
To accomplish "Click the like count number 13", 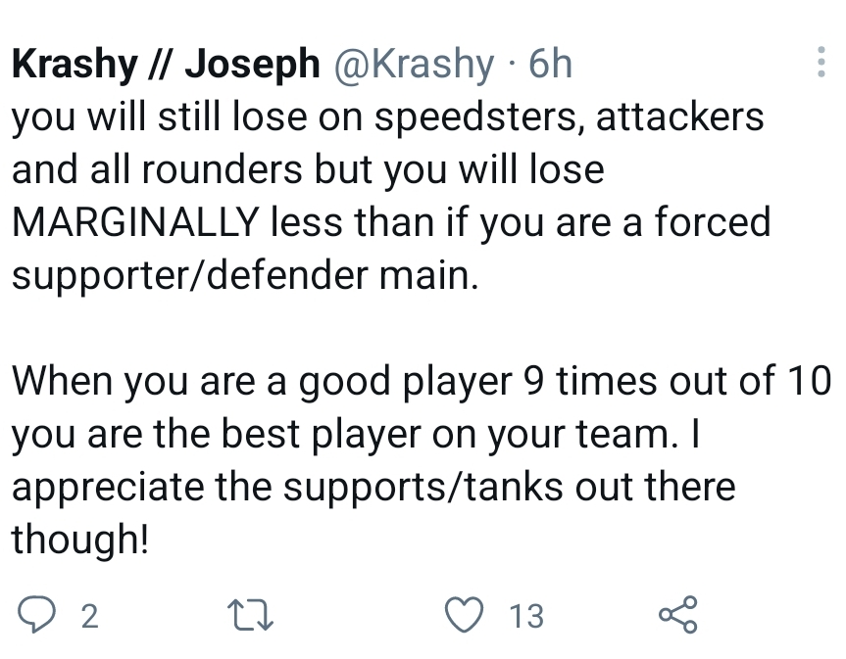I will point(526,616).
